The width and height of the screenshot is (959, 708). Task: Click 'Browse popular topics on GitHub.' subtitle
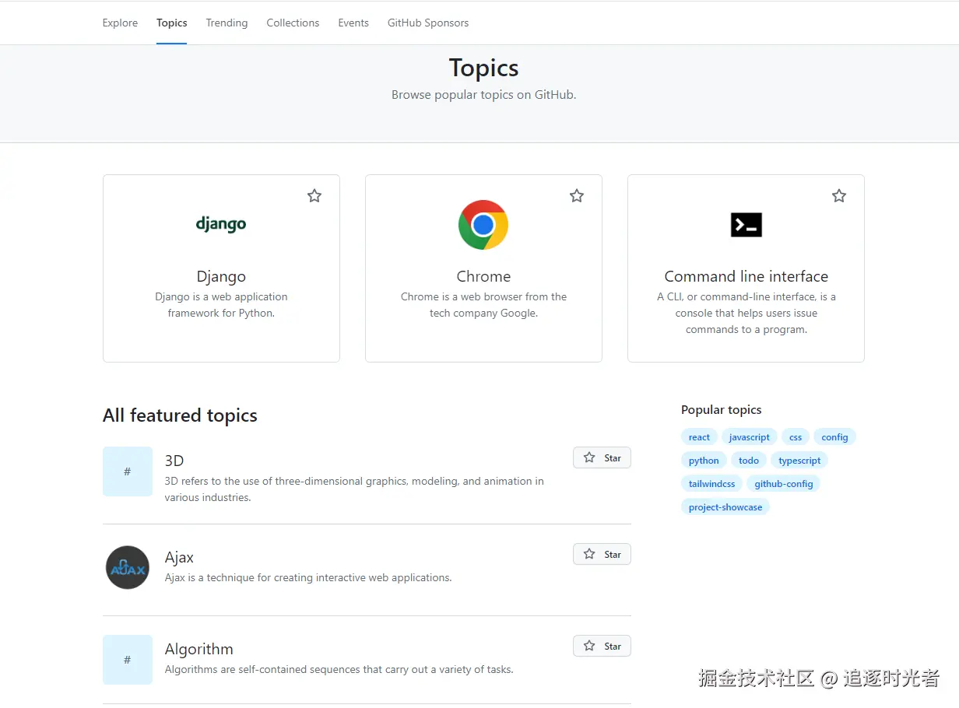click(x=483, y=95)
